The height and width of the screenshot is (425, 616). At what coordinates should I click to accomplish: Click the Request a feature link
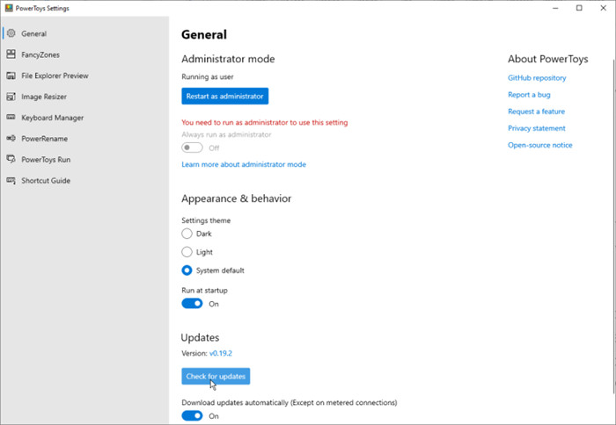pos(536,112)
